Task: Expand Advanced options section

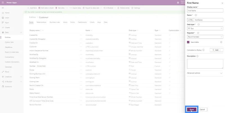Action: 205,73
